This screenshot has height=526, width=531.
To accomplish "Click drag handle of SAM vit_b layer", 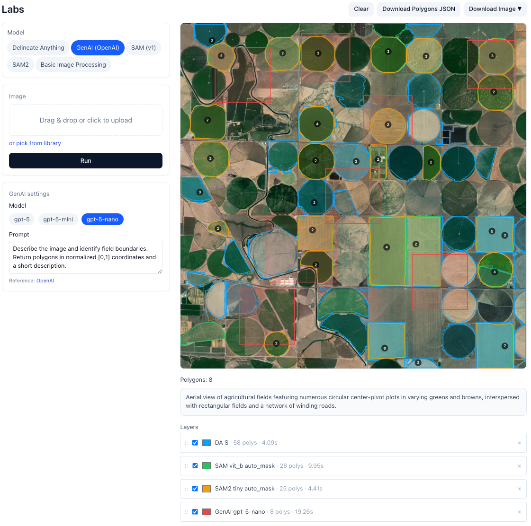I will click(x=187, y=466).
